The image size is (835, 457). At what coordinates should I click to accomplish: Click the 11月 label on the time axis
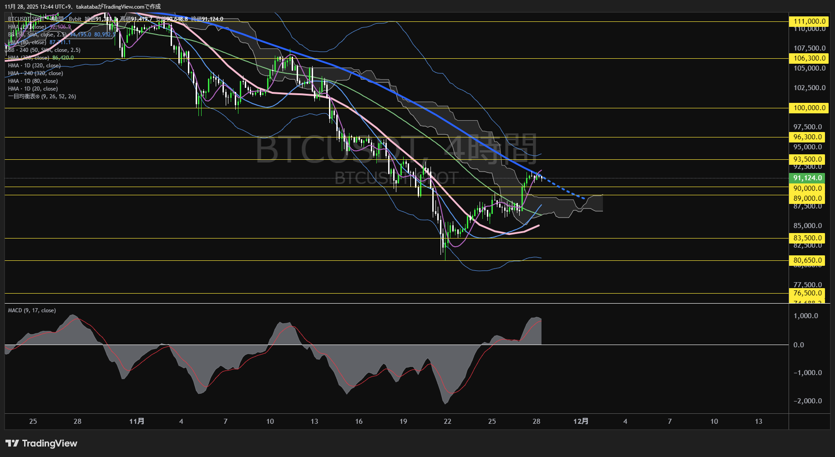(x=137, y=421)
